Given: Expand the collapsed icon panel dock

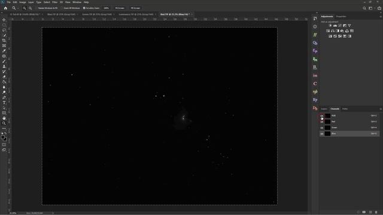Looking at the screenshot, I should click(x=317, y=13).
